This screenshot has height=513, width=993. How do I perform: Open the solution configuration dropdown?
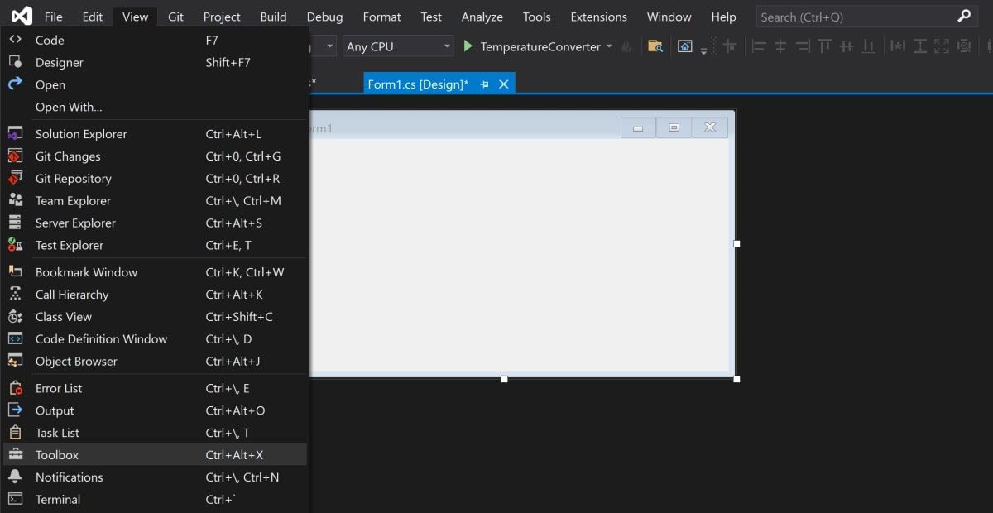point(327,46)
